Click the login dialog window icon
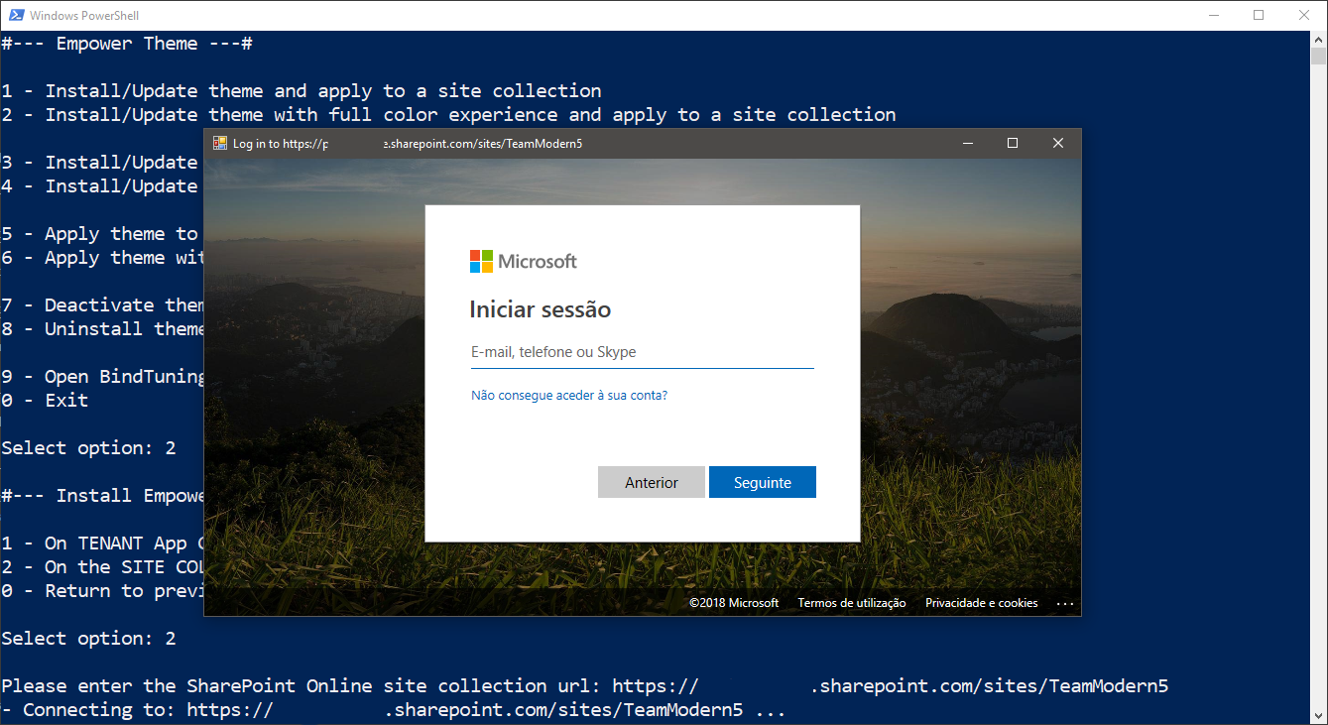 [x=220, y=143]
